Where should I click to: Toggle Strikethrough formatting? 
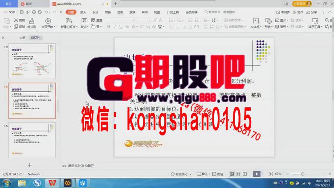point(127,27)
